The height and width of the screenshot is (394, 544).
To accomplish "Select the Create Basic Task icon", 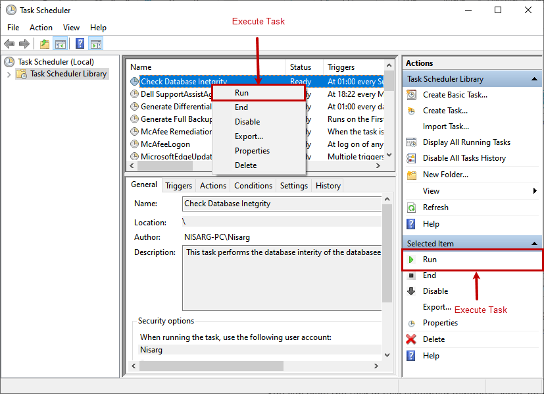I will click(x=410, y=94).
